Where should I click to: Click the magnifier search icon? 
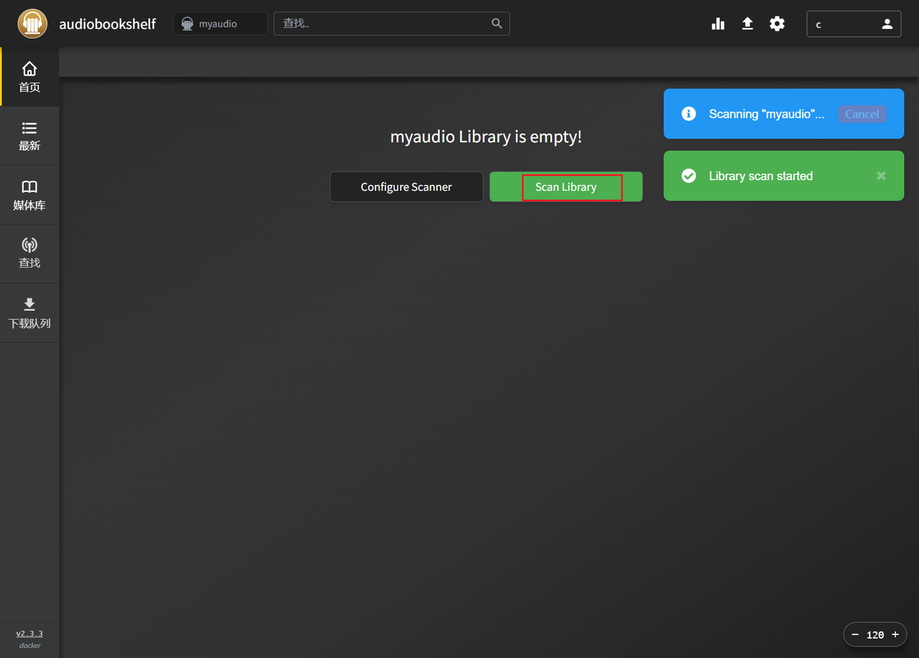[x=497, y=24]
